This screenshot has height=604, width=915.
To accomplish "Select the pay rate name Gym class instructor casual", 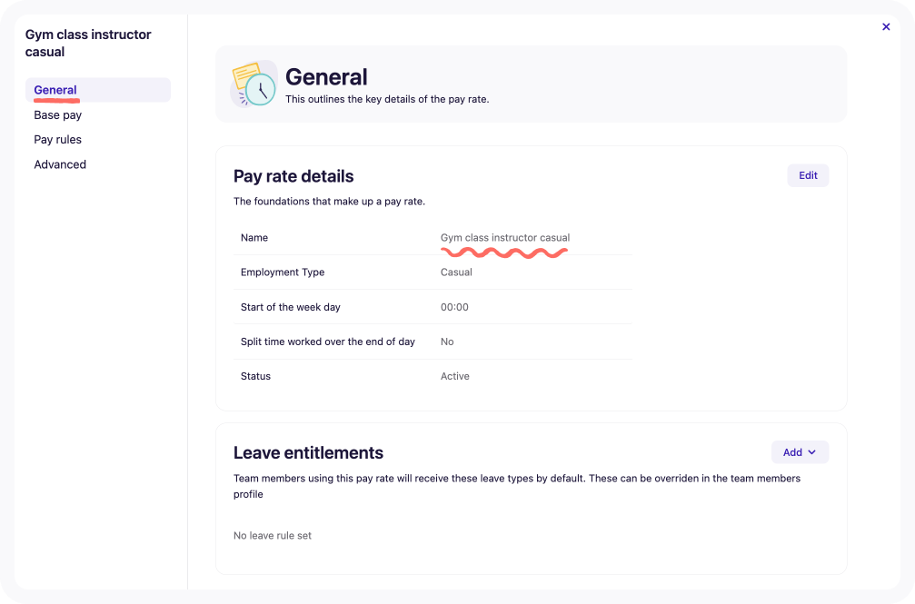I will pos(504,237).
